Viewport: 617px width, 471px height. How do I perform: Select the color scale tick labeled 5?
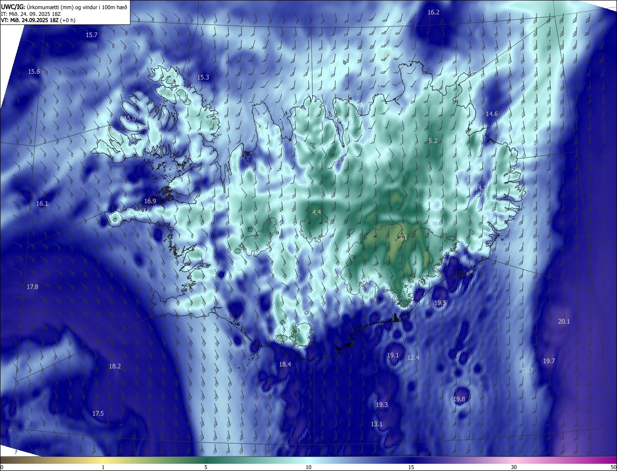pos(206,467)
